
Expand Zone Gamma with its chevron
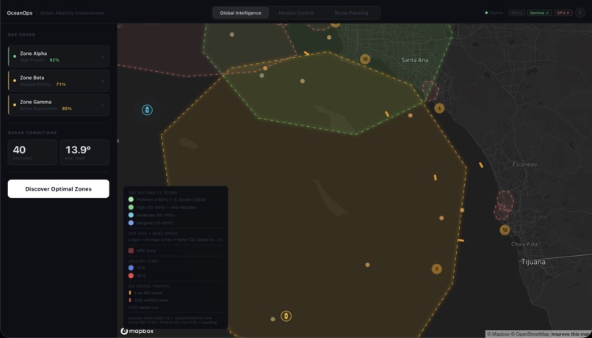coord(102,105)
